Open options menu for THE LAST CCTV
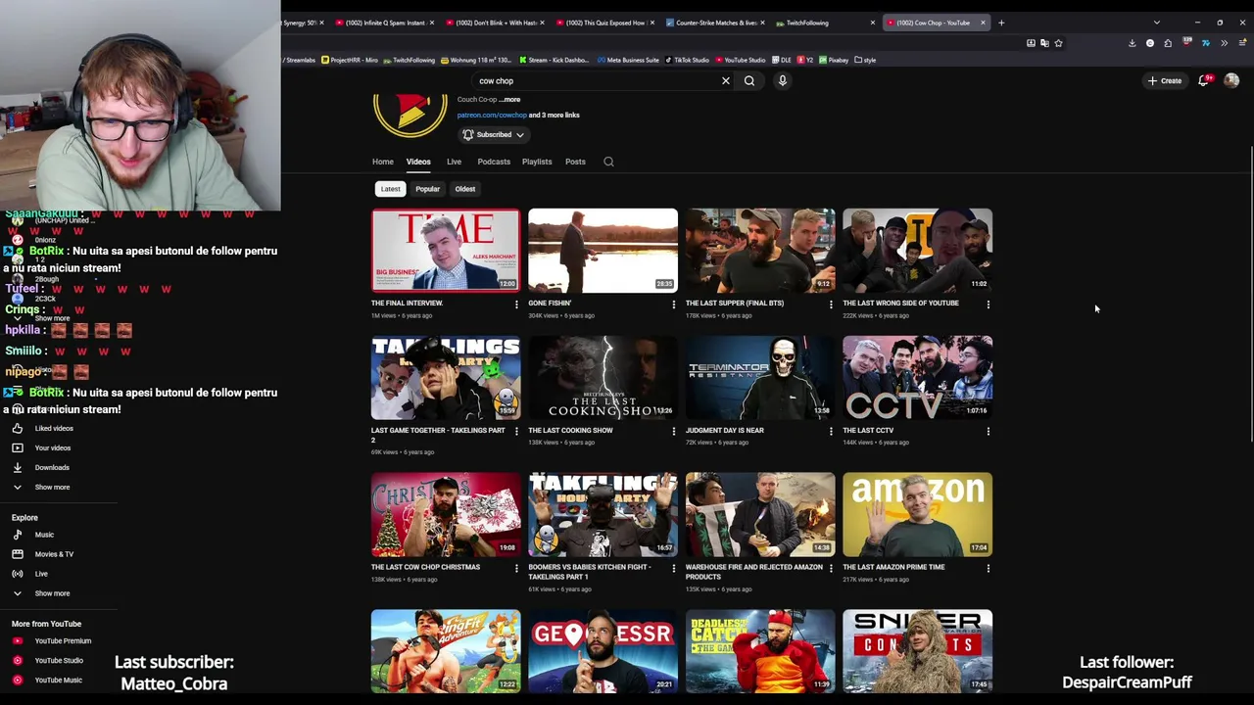Image resolution: width=1254 pixels, height=705 pixels. click(x=988, y=432)
